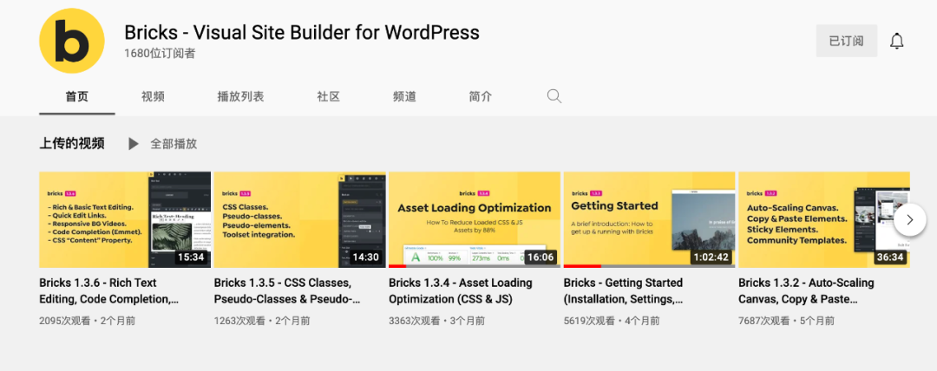This screenshot has height=371, width=937.
Task: Click watch progress bar on Getting Started video
Action: 650,266
